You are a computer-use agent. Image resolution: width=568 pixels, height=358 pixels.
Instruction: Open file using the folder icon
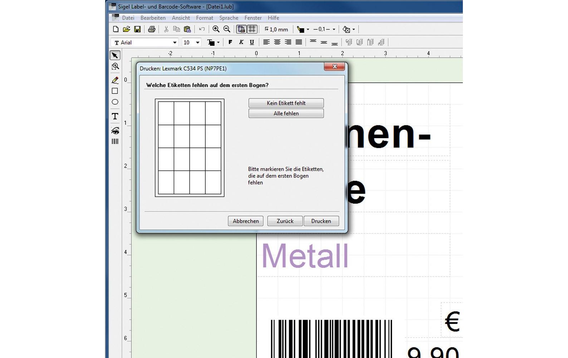(126, 29)
